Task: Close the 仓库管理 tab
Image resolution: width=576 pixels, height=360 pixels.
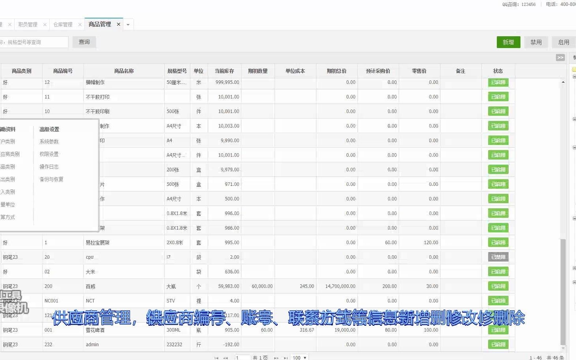Action: (80, 24)
